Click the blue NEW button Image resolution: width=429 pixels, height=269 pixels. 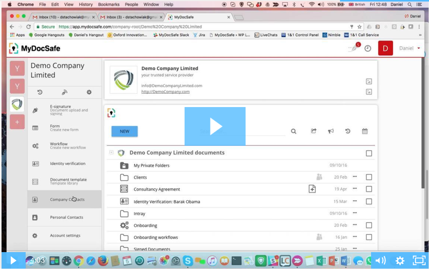point(124,131)
